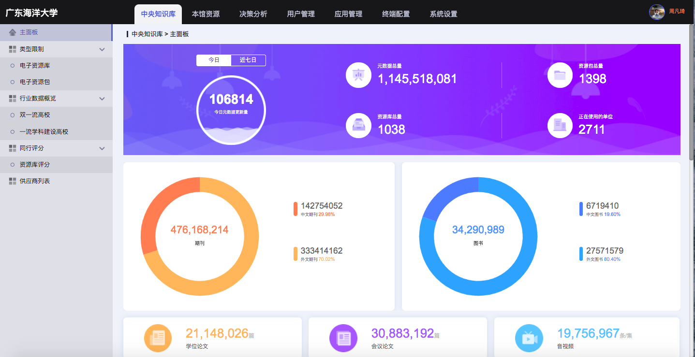Go to 双一流高校 in the sidebar

pyautogui.click(x=56, y=115)
